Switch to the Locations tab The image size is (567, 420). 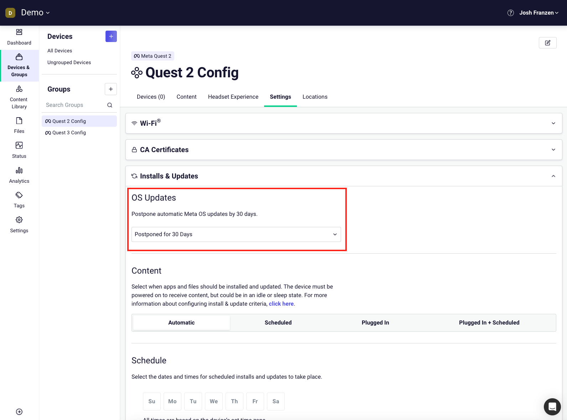coord(315,97)
